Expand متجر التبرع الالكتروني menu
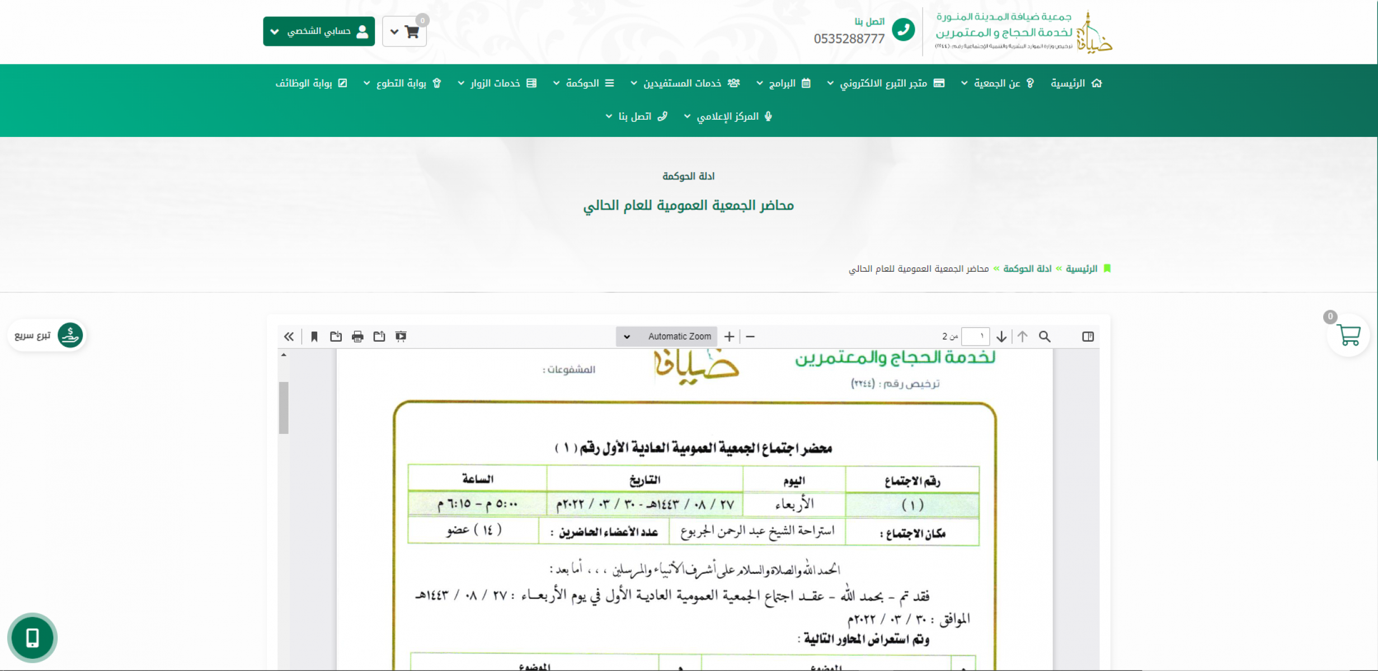 [886, 83]
